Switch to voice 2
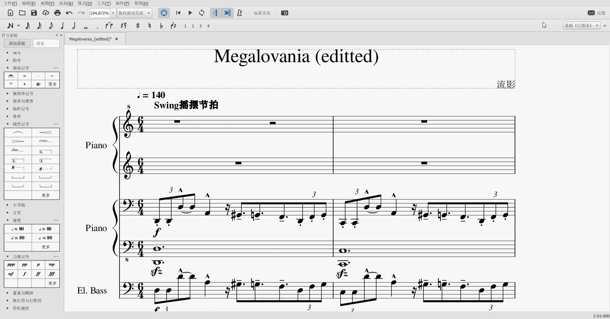 pyautogui.click(x=193, y=26)
